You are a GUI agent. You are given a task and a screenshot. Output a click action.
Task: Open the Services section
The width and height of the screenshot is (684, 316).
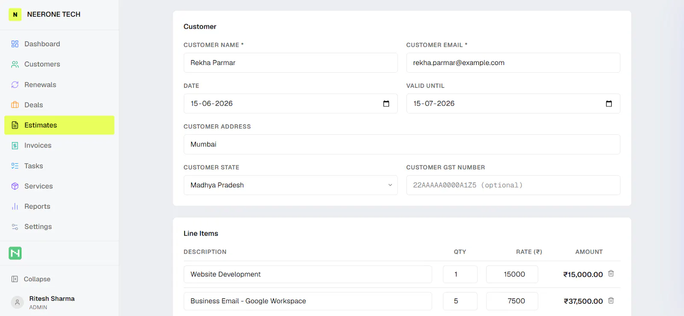(59, 186)
